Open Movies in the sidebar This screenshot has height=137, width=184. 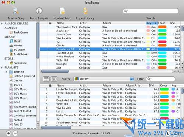[16, 46]
